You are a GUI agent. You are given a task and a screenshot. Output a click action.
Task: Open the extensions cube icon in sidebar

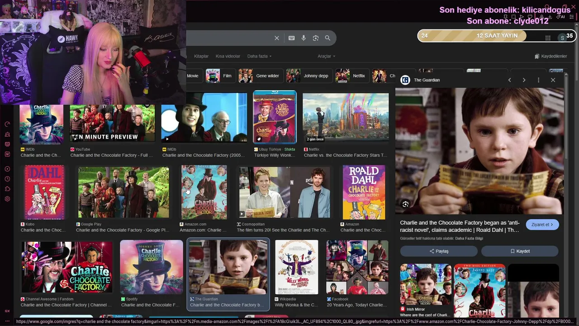pos(7,189)
